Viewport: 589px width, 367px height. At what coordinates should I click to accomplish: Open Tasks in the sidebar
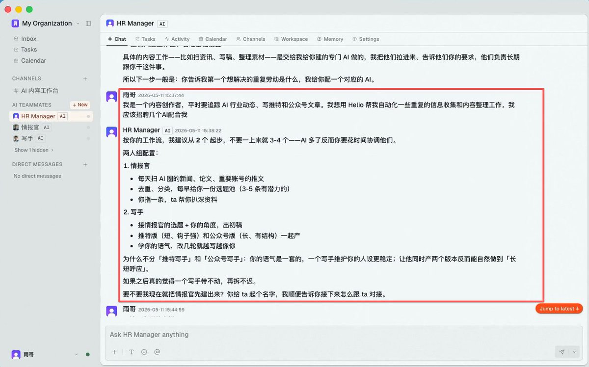(x=28, y=50)
